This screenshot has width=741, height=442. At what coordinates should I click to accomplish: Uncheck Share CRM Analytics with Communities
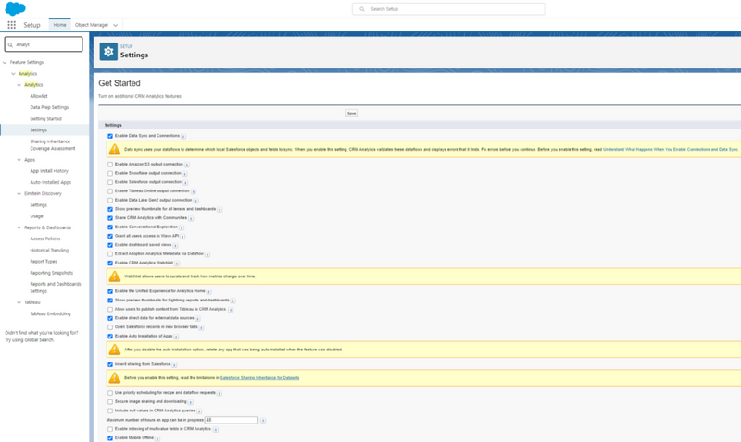pos(110,218)
